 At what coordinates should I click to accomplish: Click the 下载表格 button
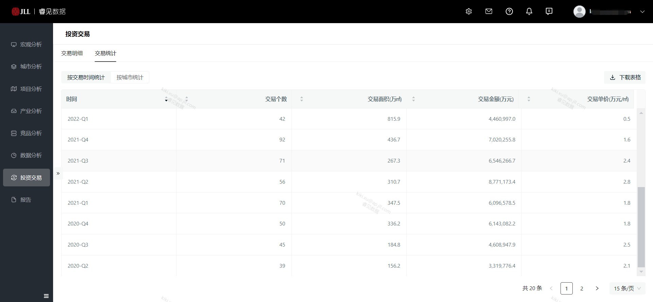point(625,78)
